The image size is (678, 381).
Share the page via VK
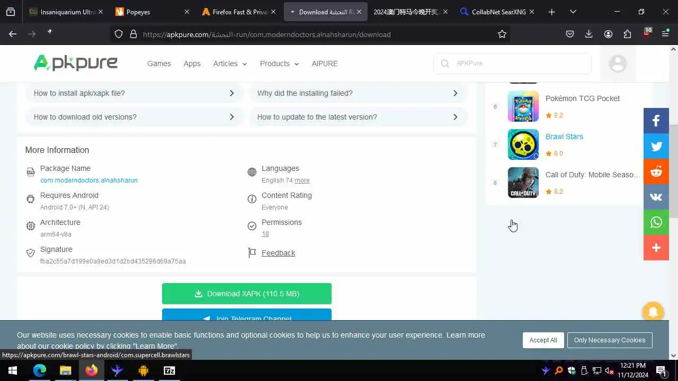click(656, 197)
